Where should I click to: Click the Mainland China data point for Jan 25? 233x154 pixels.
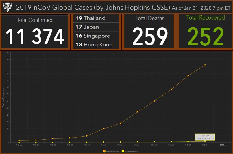(x=103, y=129)
